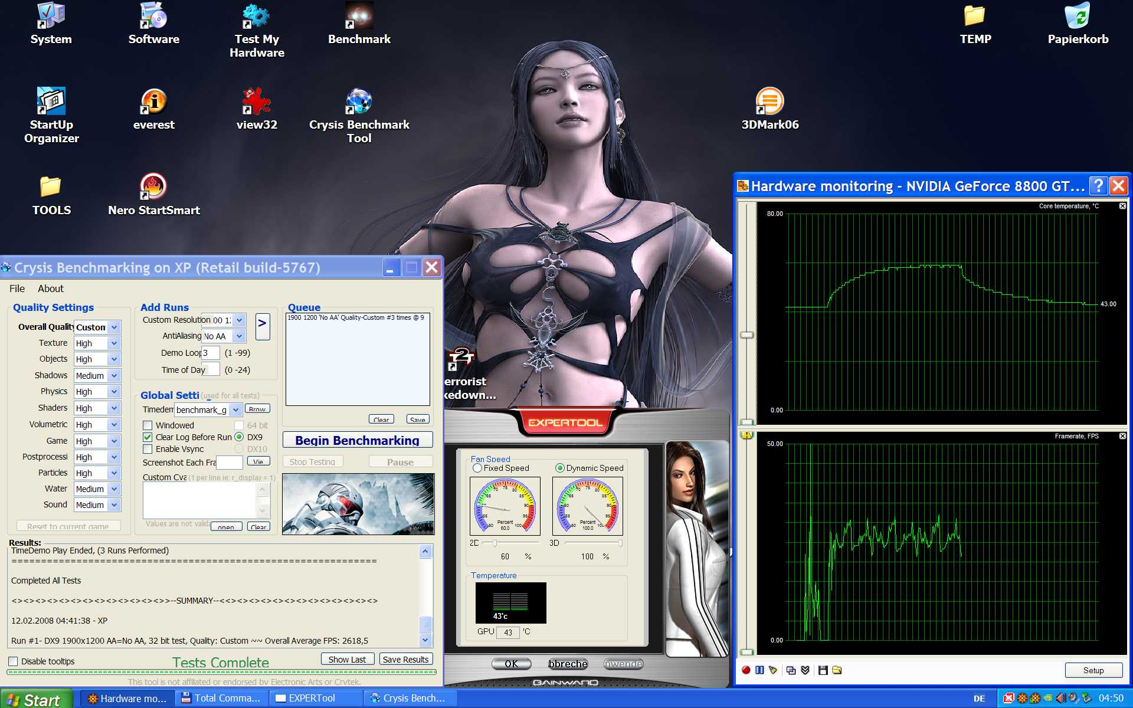Select the Fixed Speed radio button
This screenshot has width=1133, height=708.
pyautogui.click(x=477, y=468)
